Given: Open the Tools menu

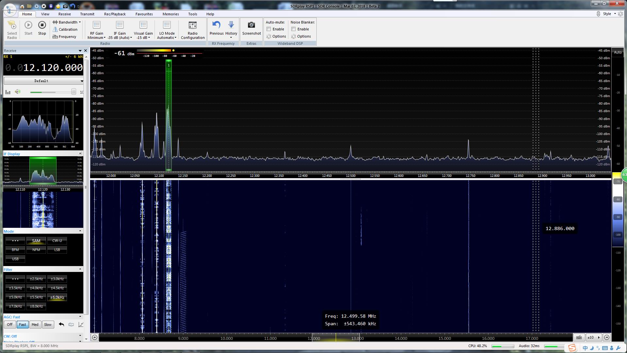Looking at the screenshot, I should coord(192,14).
